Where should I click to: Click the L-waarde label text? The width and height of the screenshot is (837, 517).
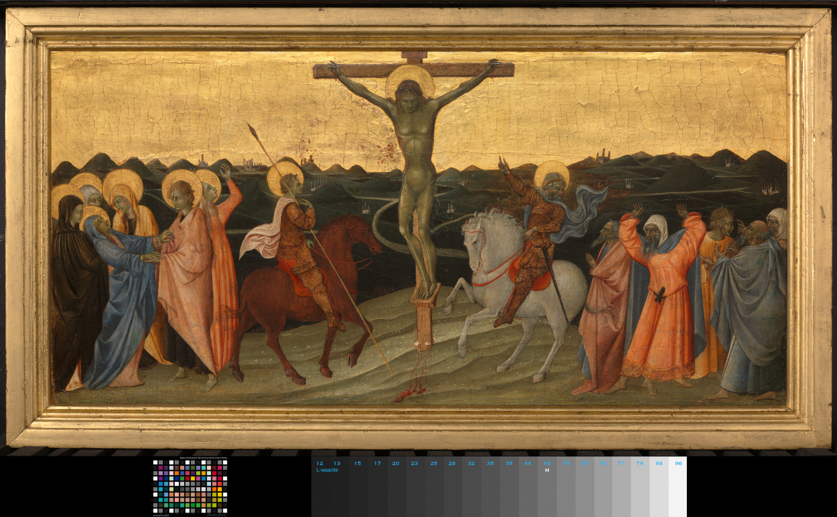point(327,470)
